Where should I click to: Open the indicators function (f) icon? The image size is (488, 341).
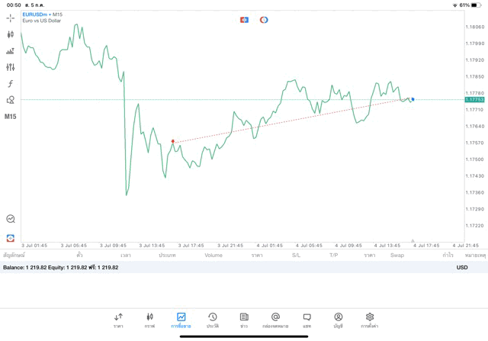(10, 84)
